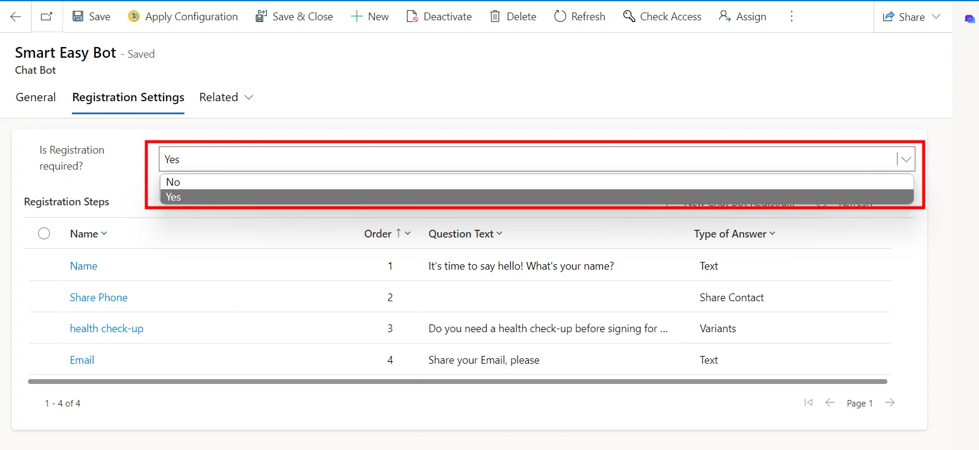Select the Registration Settings tab
This screenshot has height=450, width=979.
(x=128, y=97)
